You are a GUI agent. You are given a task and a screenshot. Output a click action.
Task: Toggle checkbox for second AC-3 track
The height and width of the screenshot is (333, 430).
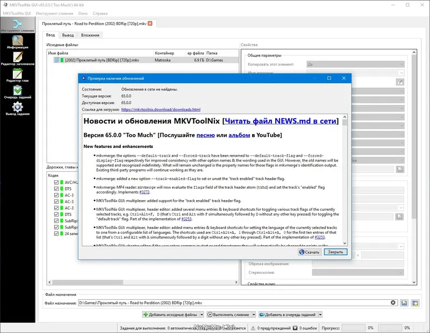[x=56, y=202]
